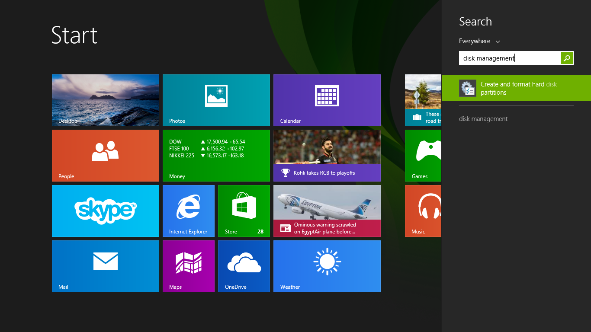Launch the Skype tile
The image size is (591, 332).
[x=106, y=211]
